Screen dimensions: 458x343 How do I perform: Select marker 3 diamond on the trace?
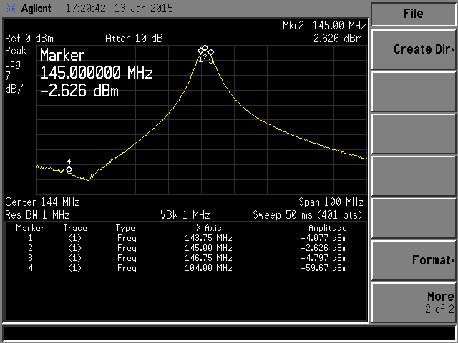[x=210, y=52]
